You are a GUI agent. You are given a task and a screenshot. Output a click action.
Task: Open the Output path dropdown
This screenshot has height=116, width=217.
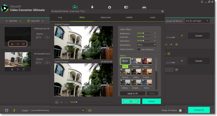83,110
